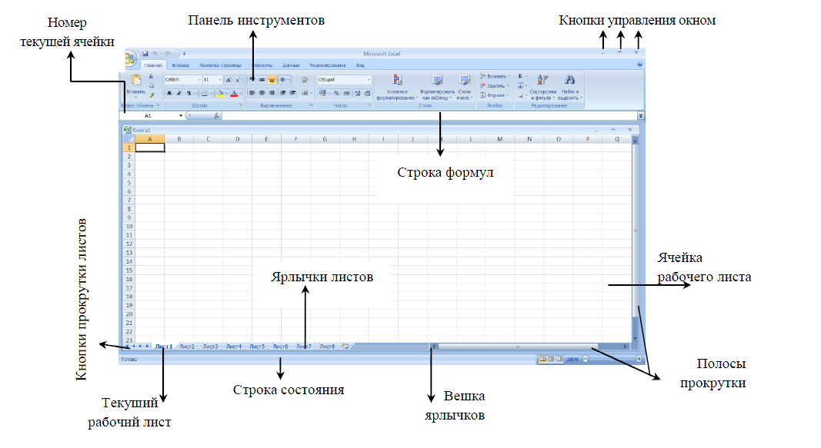Enable Wrap Text in the alignment group

pos(304,80)
